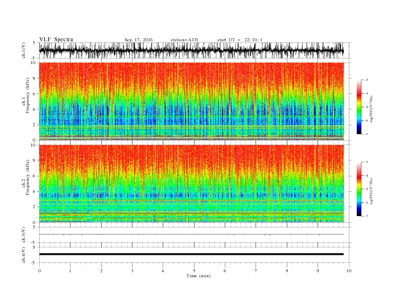Click the "station=ATH" header text

(184, 40)
